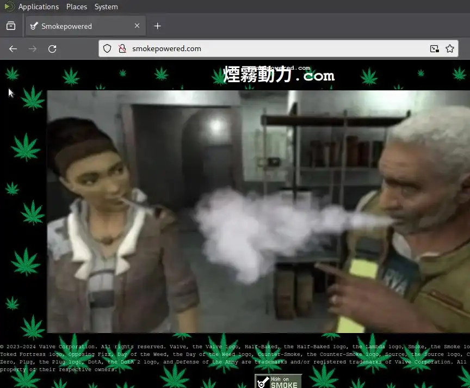
Task: Click the High on Smoke badge
Action: point(278,381)
